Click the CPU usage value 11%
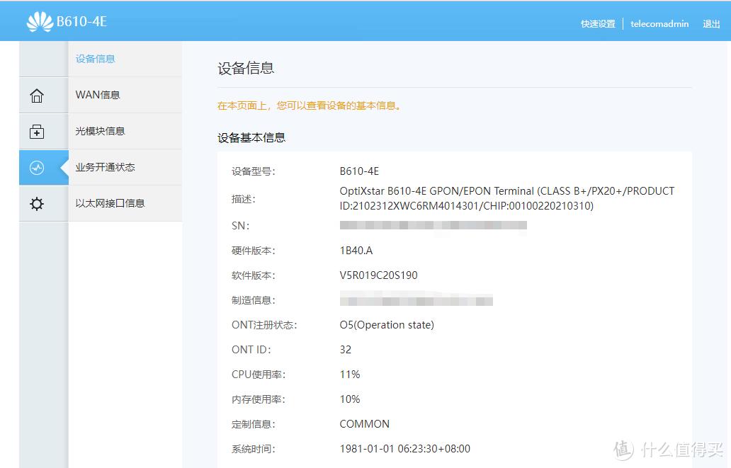Screen dimensions: 731x468 click(x=349, y=374)
